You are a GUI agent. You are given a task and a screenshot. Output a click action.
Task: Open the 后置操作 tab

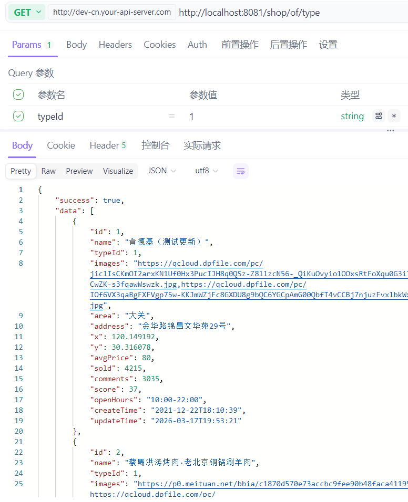point(289,45)
